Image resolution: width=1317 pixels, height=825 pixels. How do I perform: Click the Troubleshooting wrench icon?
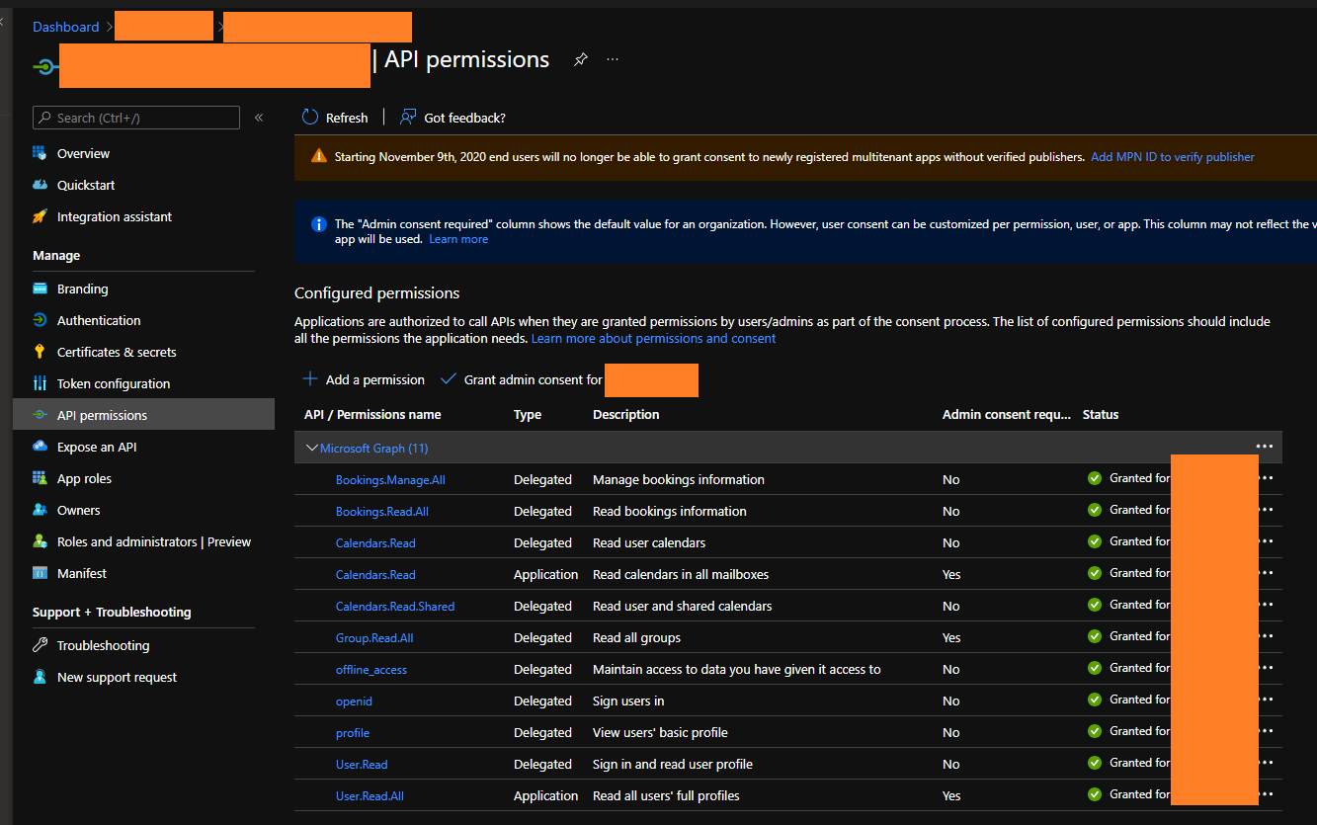coord(40,645)
